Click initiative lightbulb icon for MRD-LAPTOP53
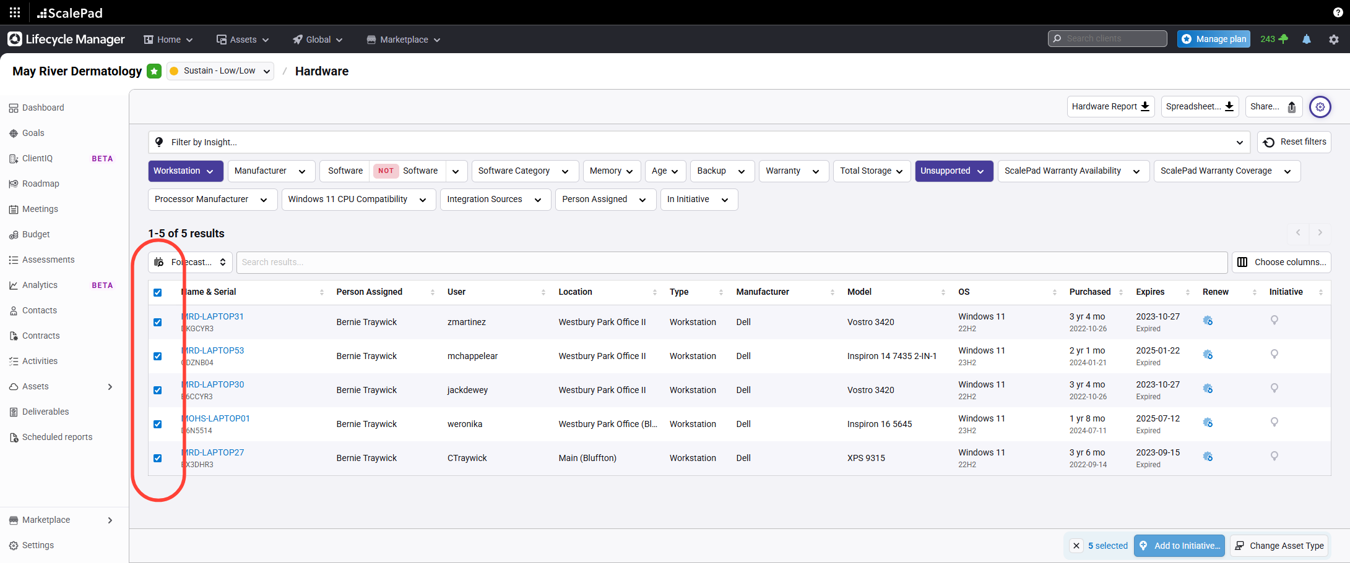 point(1274,355)
